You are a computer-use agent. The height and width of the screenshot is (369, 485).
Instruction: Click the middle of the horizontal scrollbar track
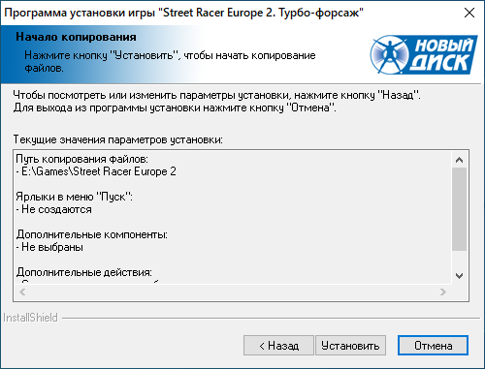click(233, 292)
